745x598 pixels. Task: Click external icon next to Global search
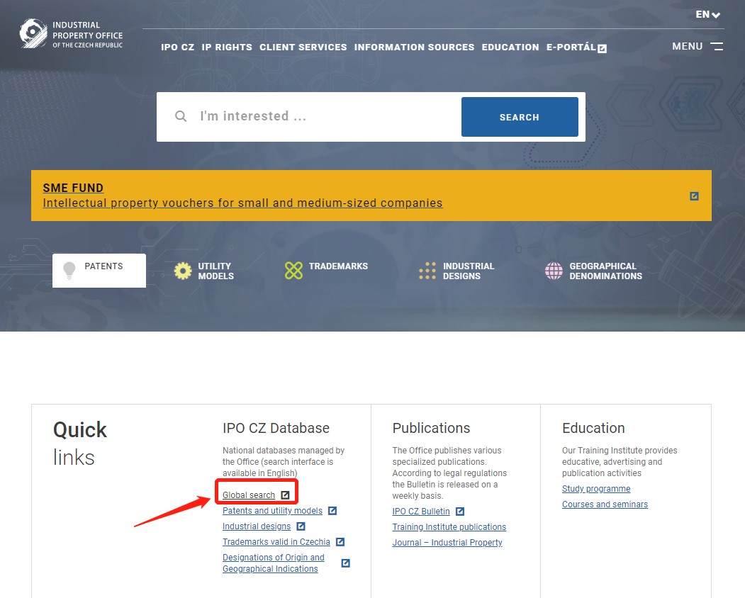pos(285,495)
